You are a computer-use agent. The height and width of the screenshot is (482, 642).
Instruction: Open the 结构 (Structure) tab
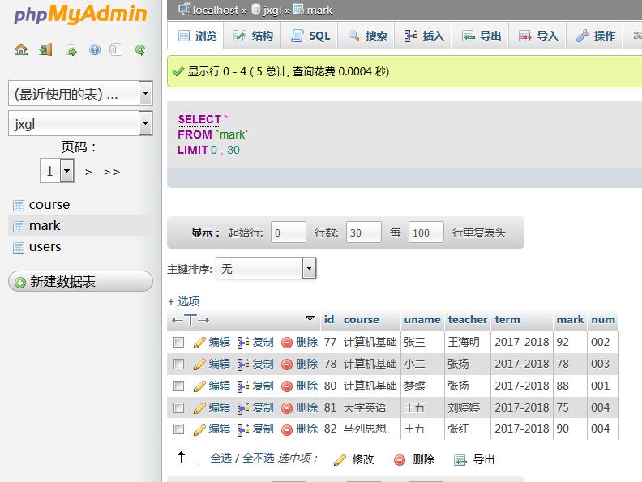[x=253, y=36]
